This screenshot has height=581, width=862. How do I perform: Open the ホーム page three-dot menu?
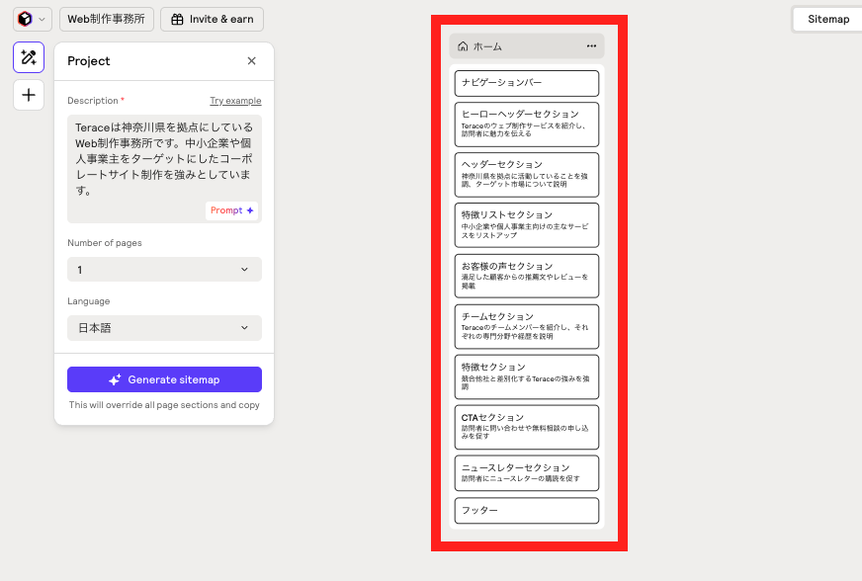coord(591,45)
